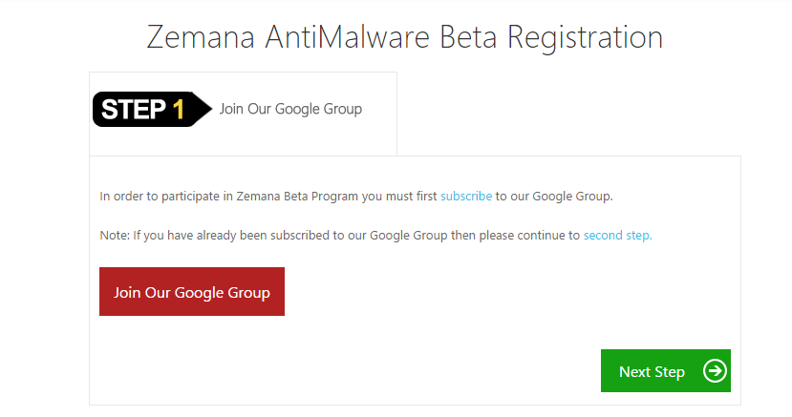The height and width of the screenshot is (417, 792).
Task: Click 'to our Google Group.' after subscribe link
Action: 554,197
